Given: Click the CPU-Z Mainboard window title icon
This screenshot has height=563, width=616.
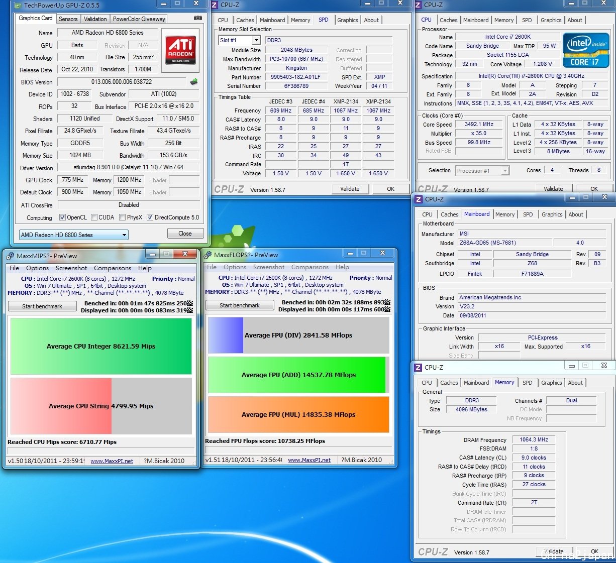Looking at the screenshot, I should pyautogui.click(x=419, y=199).
